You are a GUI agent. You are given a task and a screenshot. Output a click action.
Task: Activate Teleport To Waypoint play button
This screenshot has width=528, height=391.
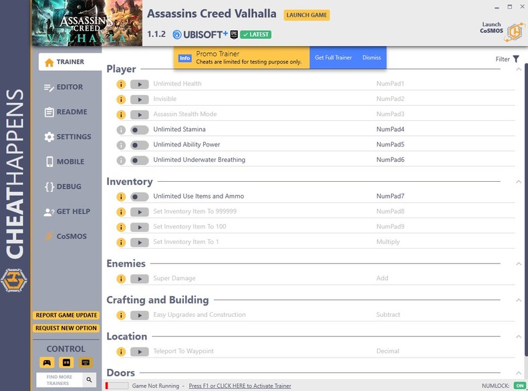(x=140, y=352)
